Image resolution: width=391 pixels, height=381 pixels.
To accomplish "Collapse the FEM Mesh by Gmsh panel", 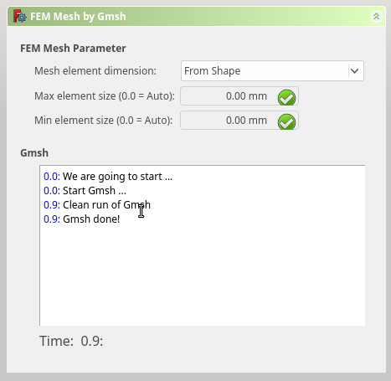I will tap(376, 17).
